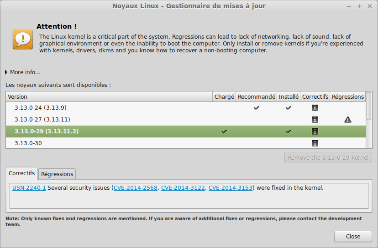Click the Chargé column header
378x248 pixels.
pyautogui.click(x=224, y=96)
